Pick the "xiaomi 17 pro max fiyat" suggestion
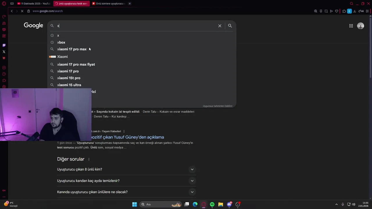This screenshot has width=372, height=209. [142, 64]
